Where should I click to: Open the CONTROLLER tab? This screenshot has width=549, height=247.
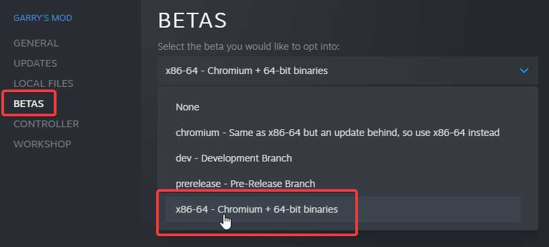[46, 124]
